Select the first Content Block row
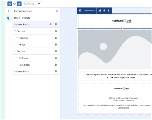Viewport: 152px width, 120px height. (36, 24)
